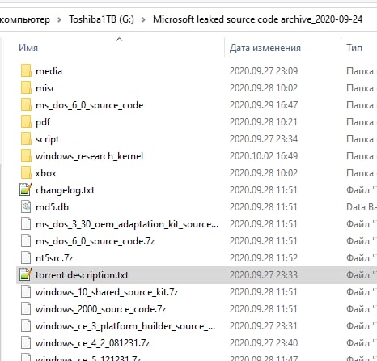
Task: Click the changelog.txt notepad icon
Action: [x=26, y=189]
